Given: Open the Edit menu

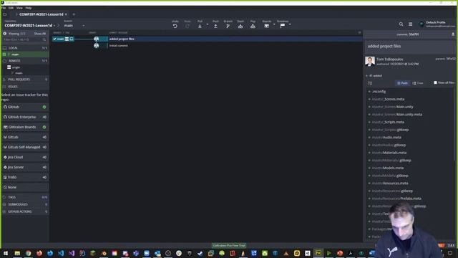Looking at the screenshot, I should click(x=11, y=8).
